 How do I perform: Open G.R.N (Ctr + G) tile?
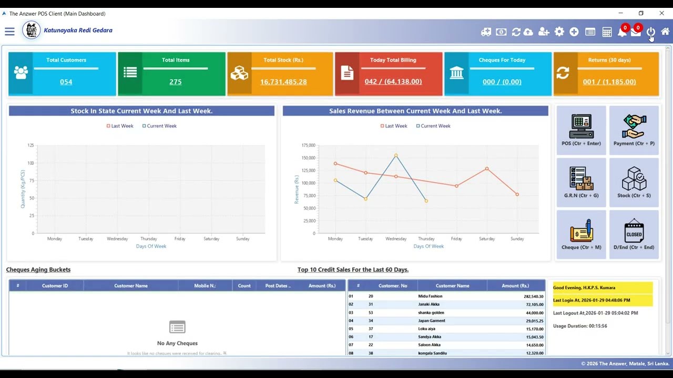pos(581,182)
